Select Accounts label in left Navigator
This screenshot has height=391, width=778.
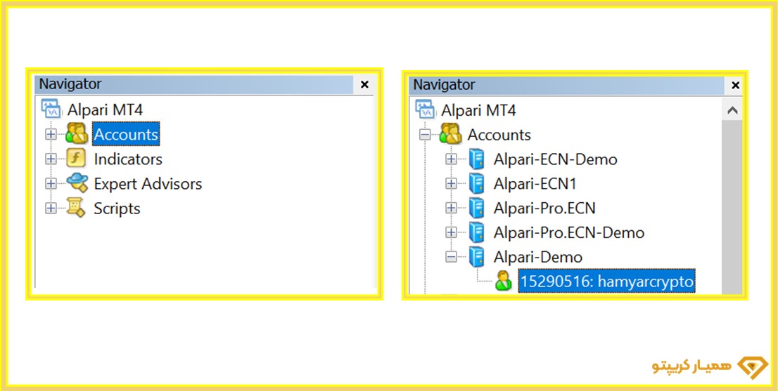pyautogui.click(x=126, y=134)
